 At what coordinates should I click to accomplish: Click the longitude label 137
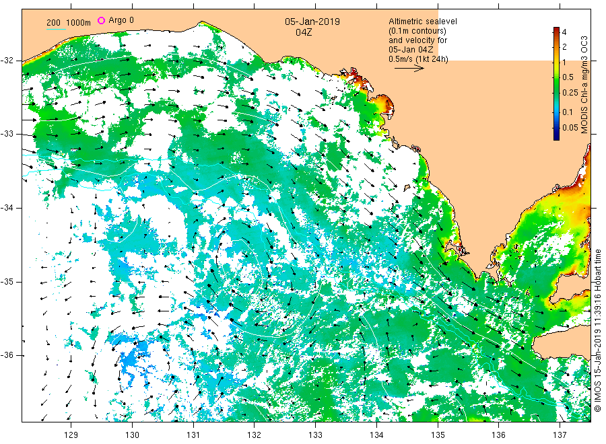[x=560, y=435]
